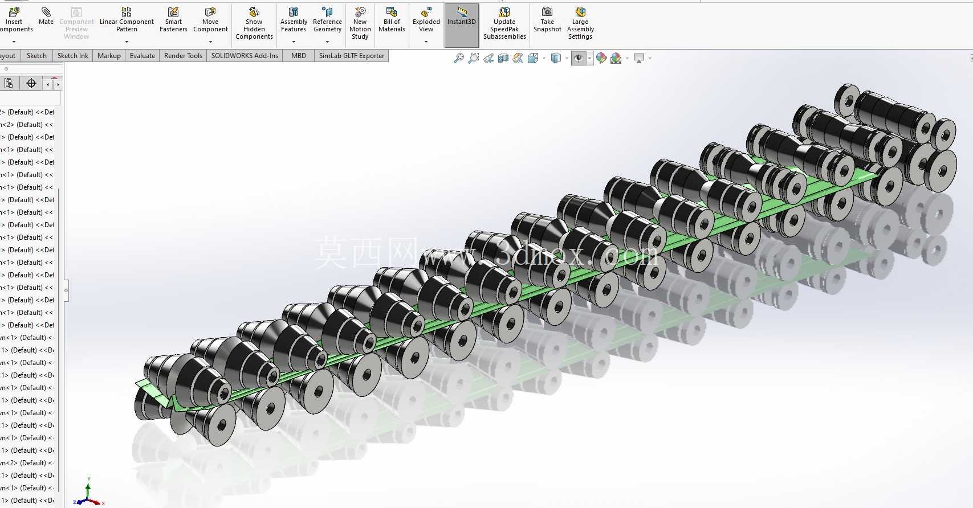Switch to the Sketch Ink tab

73,56
